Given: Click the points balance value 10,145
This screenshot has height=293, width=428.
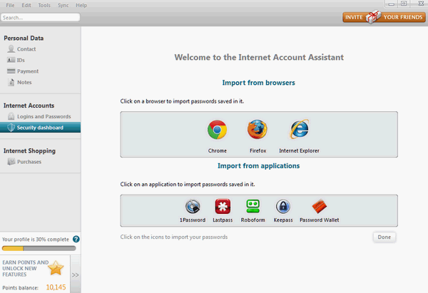Looking at the screenshot, I should pos(56,287).
